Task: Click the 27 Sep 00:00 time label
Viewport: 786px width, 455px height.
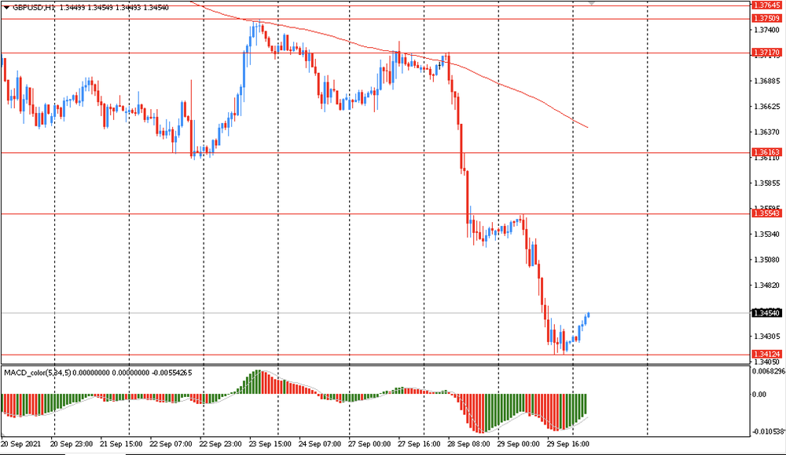Action: point(369,444)
